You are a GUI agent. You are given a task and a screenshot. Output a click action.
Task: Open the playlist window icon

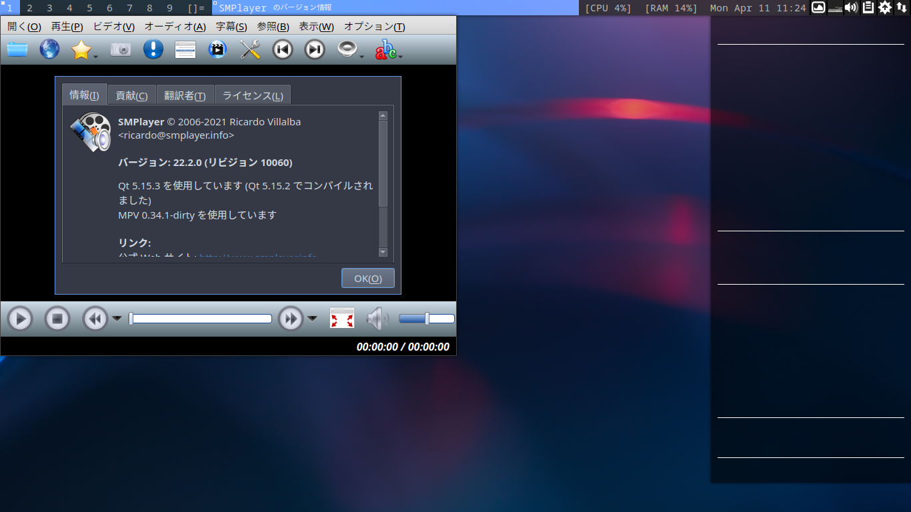[x=185, y=49]
